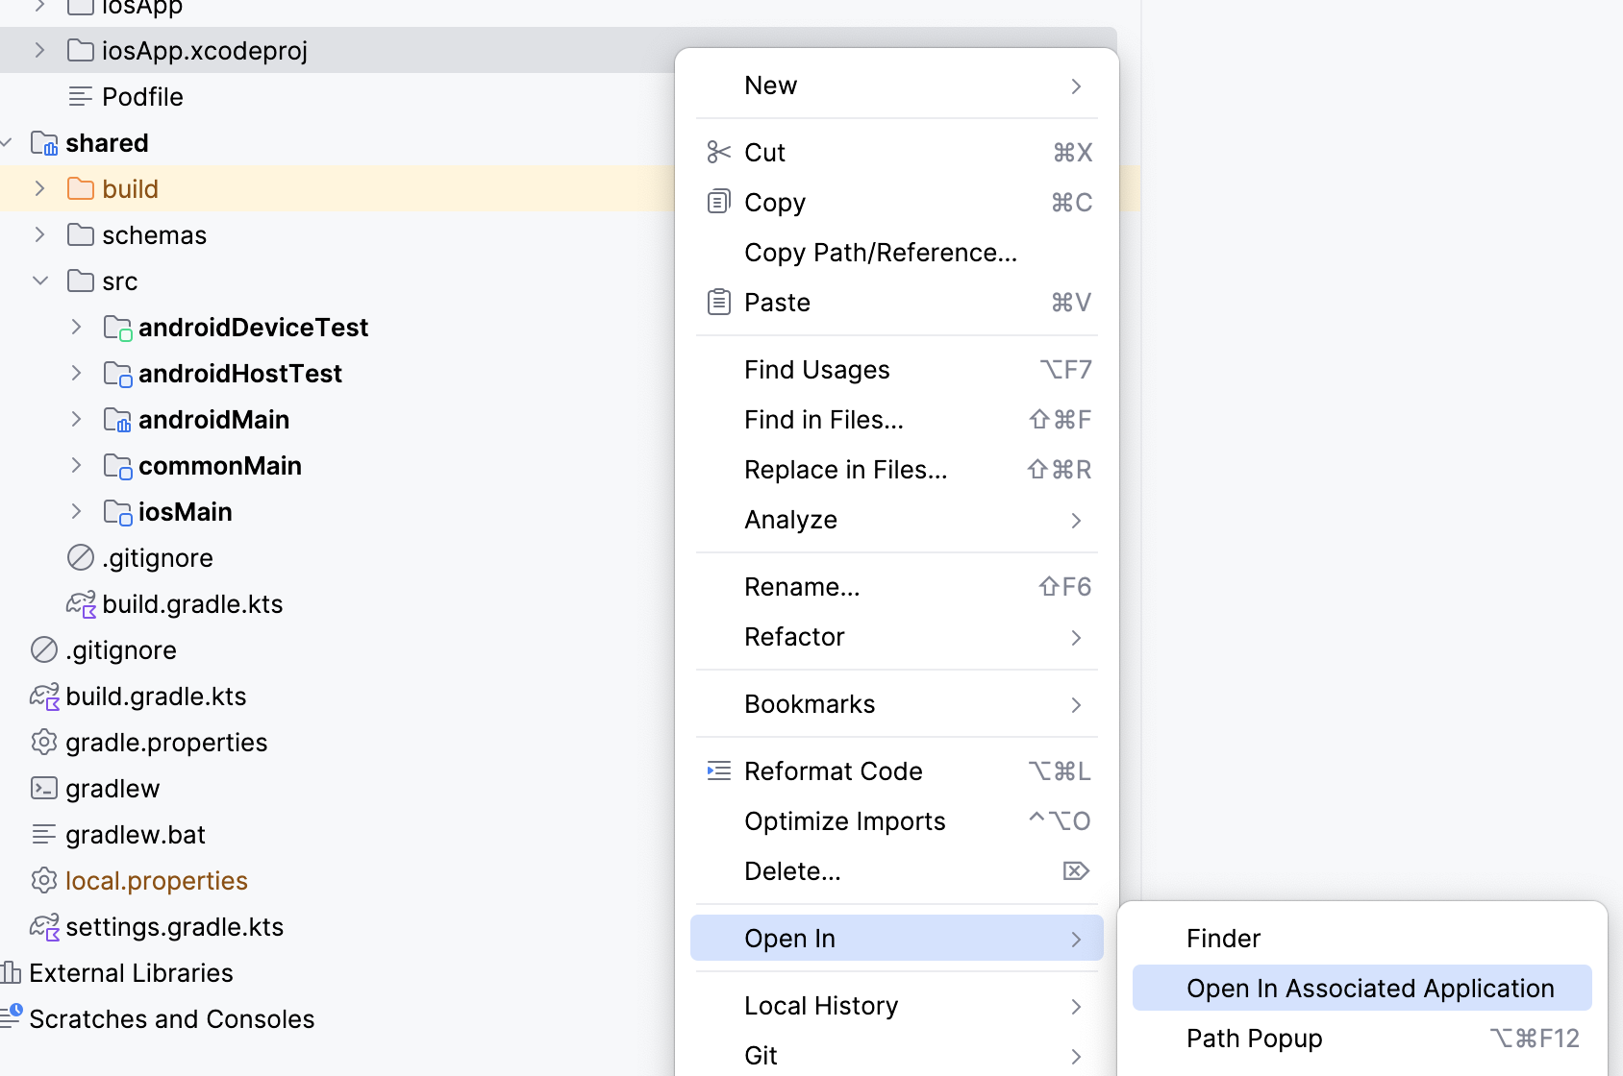This screenshot has width=1623, height=1076.
Task: Click the scissors Cut icon
Action: (x=718, y=152)
